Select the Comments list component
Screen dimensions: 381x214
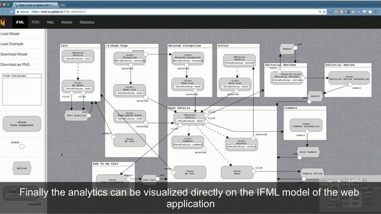point(188,142)
